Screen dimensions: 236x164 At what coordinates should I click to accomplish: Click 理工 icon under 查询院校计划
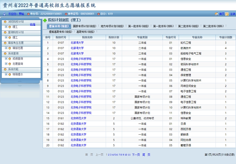tap(10, 38)
